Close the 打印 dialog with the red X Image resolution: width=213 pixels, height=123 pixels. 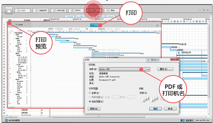(175, 59)
